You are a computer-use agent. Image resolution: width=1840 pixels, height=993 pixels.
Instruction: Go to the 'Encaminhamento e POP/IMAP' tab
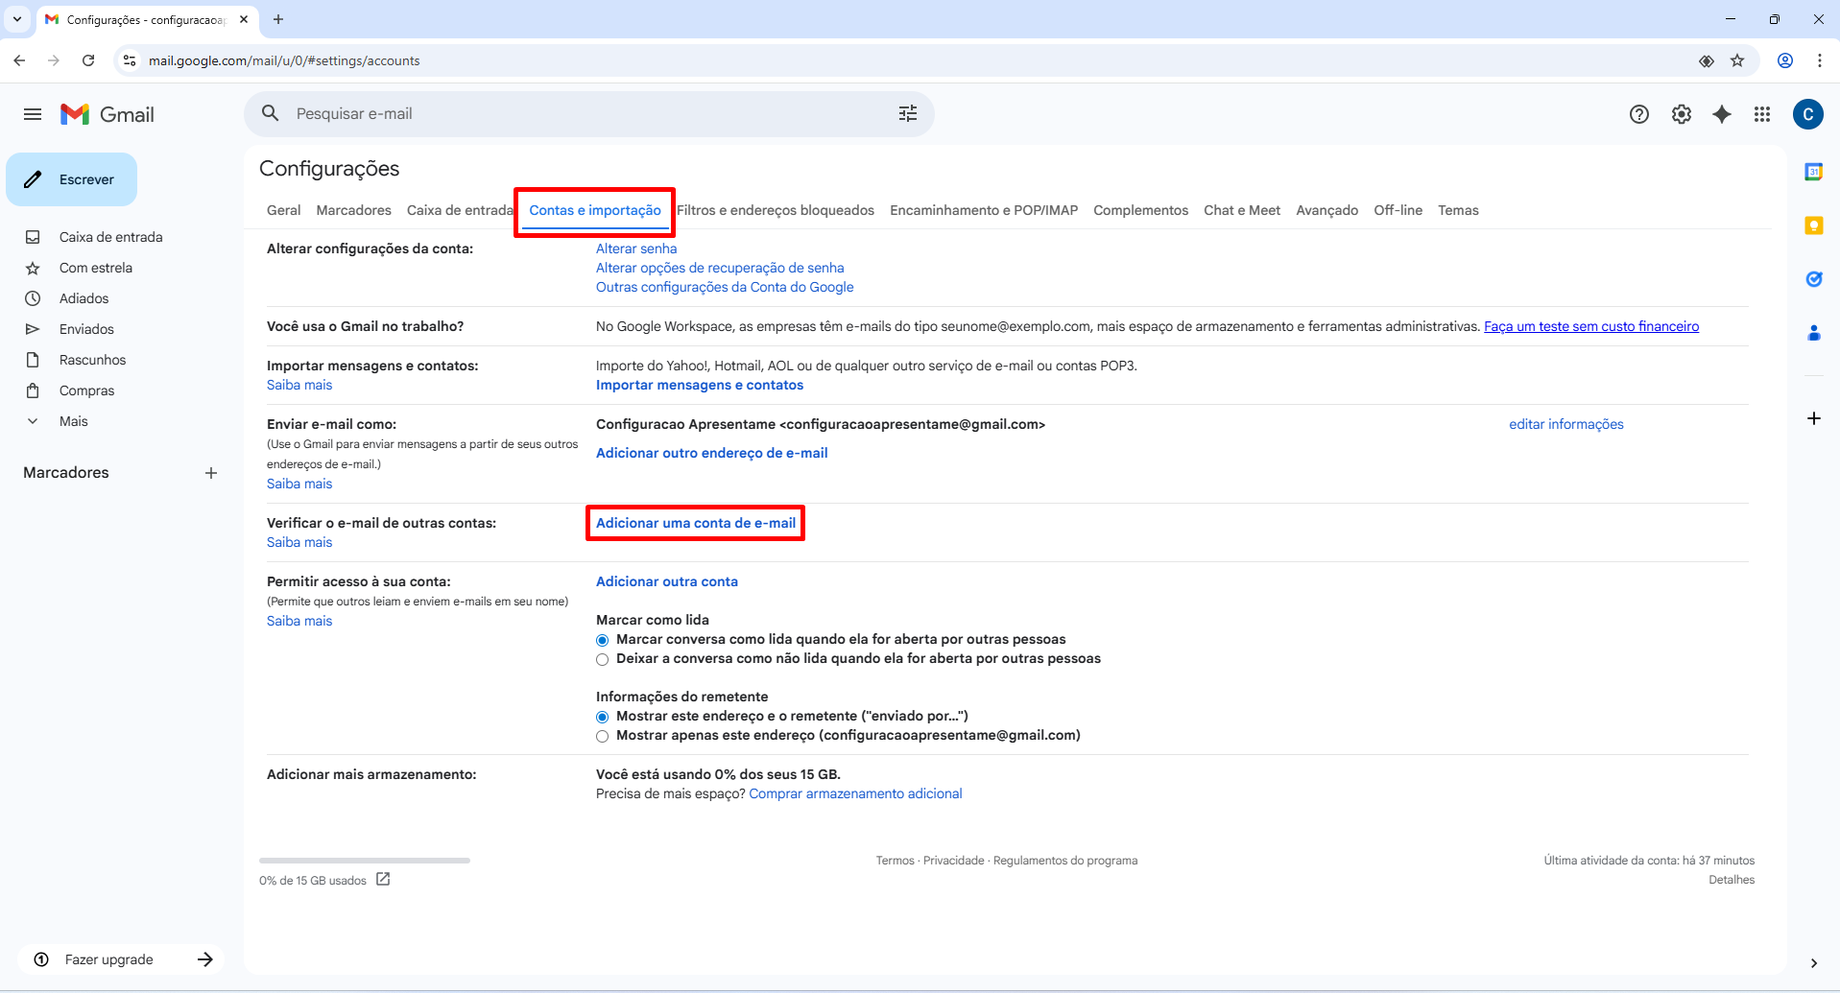[983, 210]
